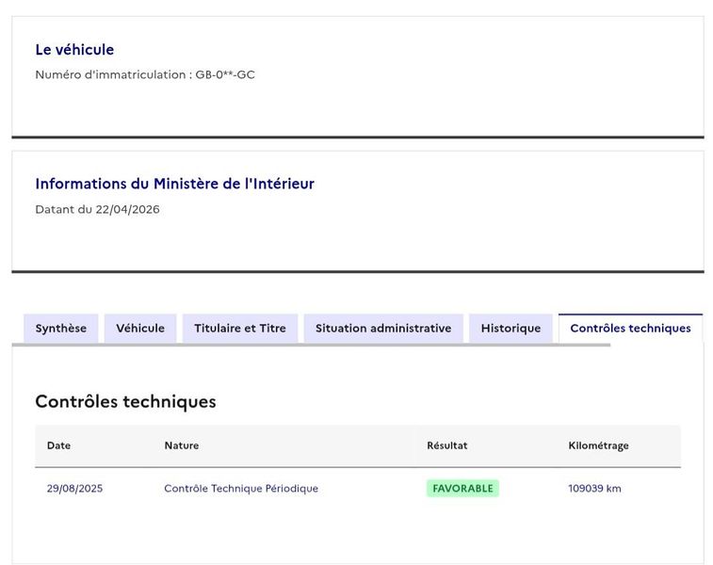
Task: Switch to the Véhicule tab
Action: pyautogui.click(x=140, y=329)
